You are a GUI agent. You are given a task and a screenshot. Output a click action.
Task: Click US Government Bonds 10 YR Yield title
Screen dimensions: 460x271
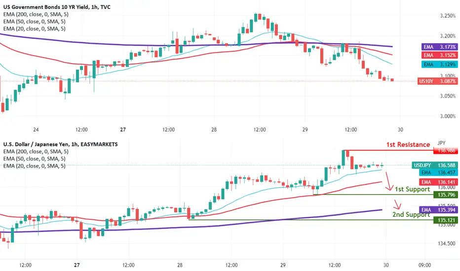coord(57,7)
